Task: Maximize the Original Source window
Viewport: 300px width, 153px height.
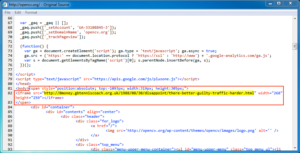Action: click(278, 3)
